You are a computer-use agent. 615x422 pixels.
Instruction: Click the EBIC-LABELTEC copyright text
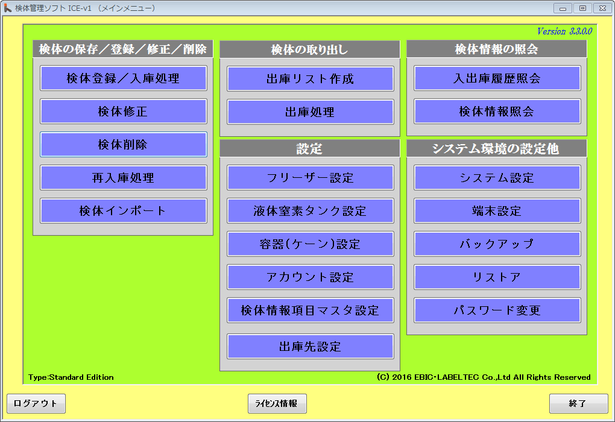(x=484, y=377)
